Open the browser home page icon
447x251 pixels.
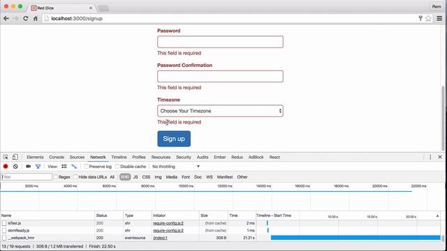pos(36,19)
